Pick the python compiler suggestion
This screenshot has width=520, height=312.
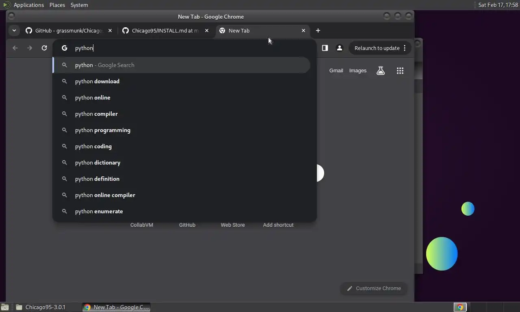pos(182,114)
